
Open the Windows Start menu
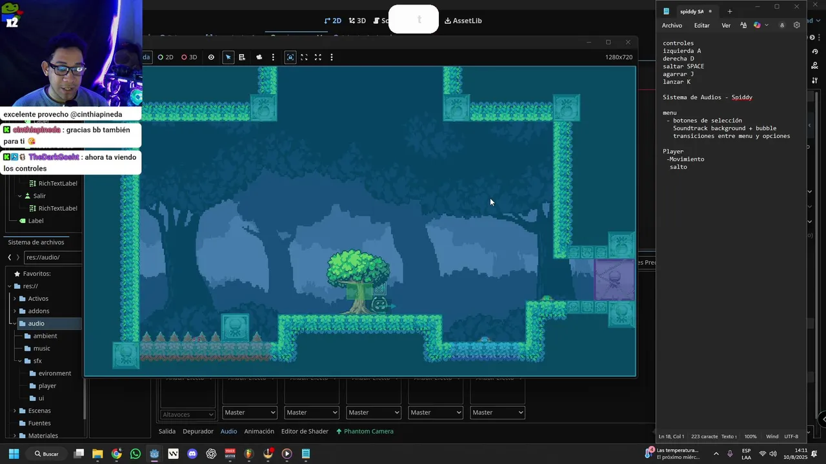14,454
